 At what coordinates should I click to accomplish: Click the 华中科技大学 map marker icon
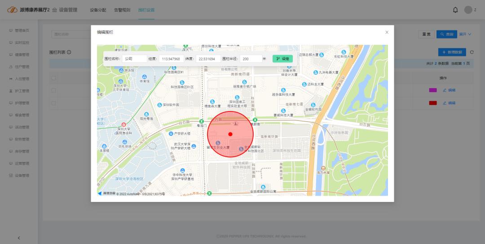(182, 170)
